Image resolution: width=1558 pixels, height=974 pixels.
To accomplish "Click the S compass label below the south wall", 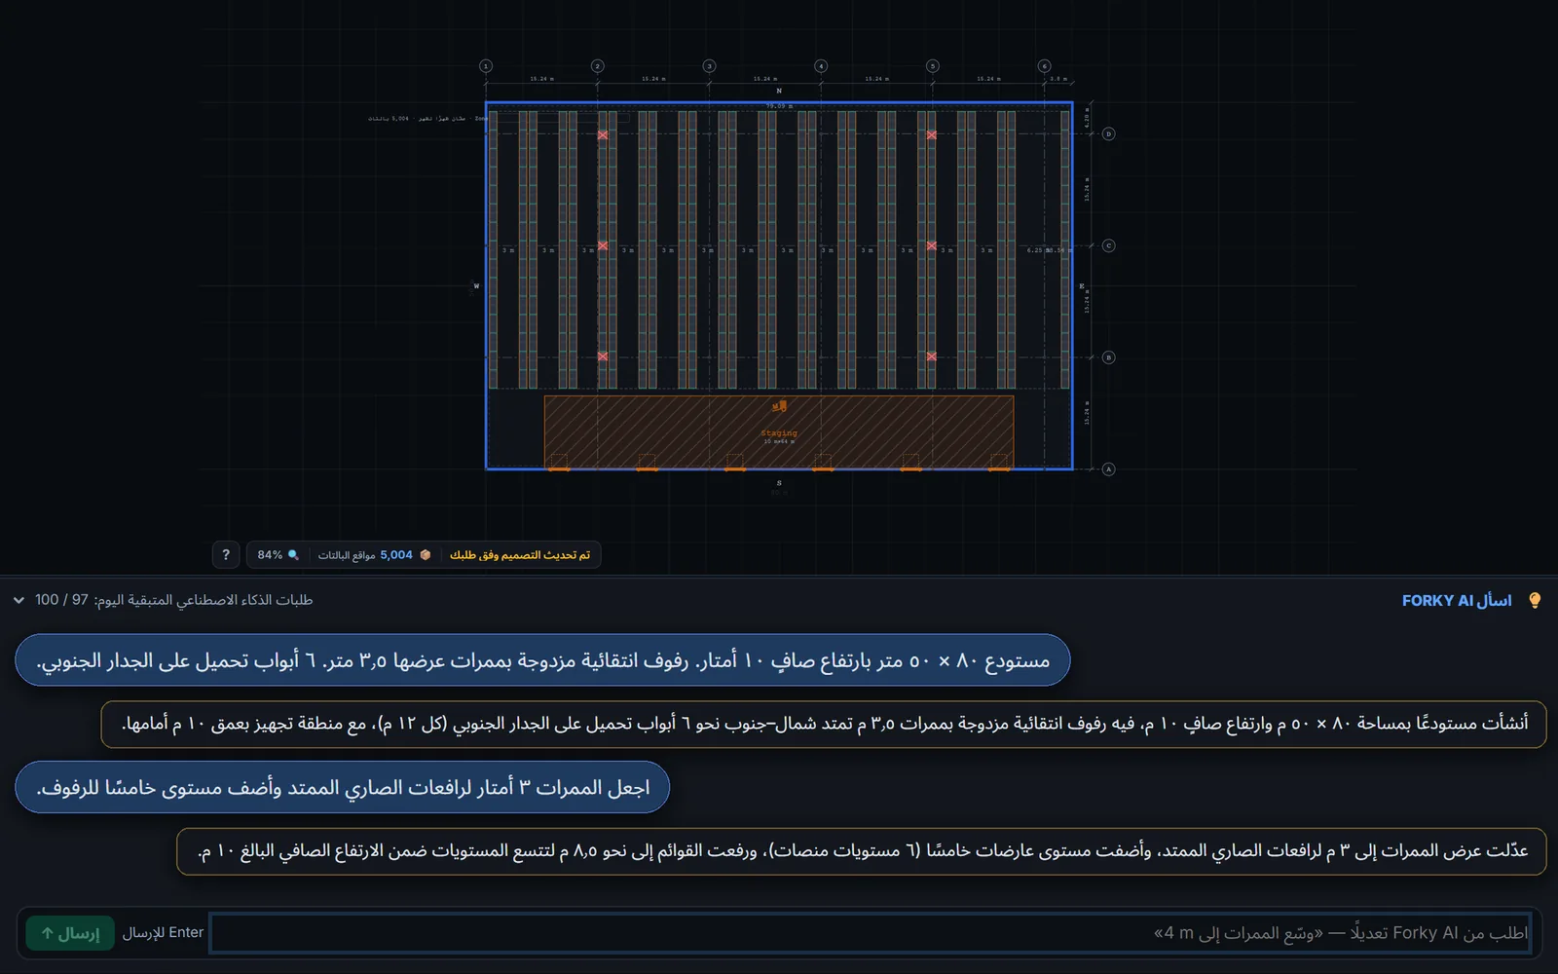I will pos(779,483).
